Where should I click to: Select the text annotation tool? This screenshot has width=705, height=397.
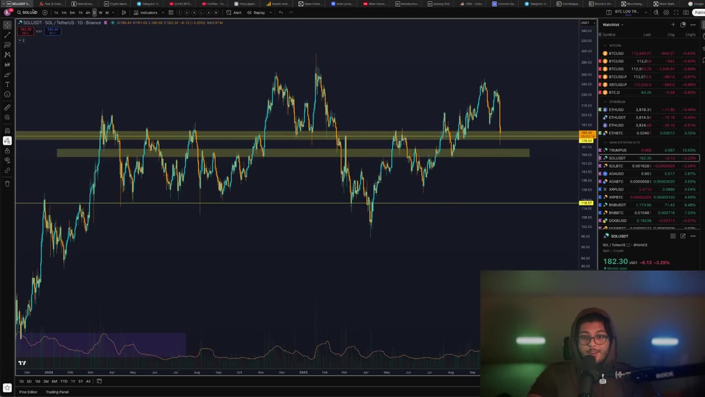click(7, 84)
